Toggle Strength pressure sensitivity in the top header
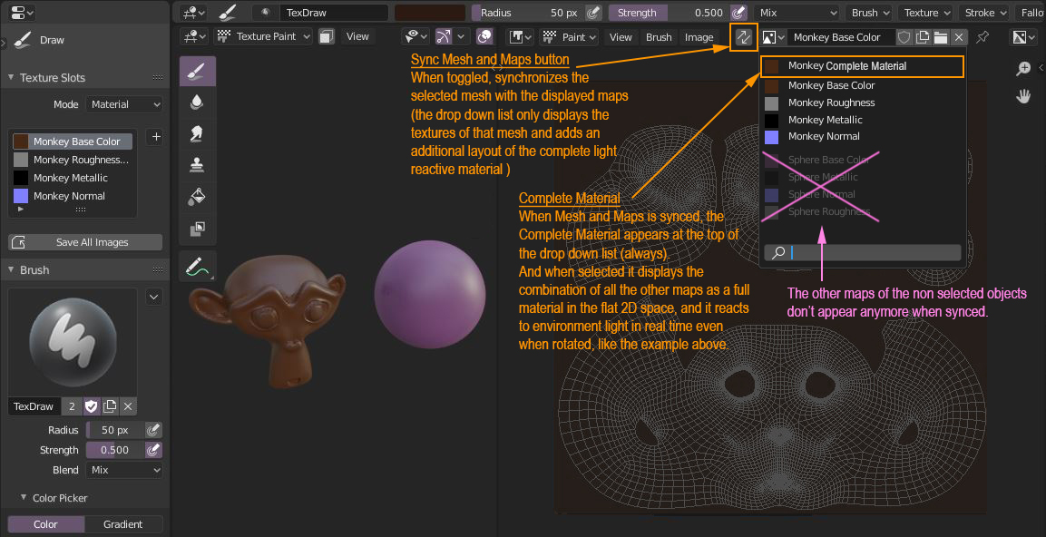This screenshot has width=1046, height=537. click(x=738, y=13)
